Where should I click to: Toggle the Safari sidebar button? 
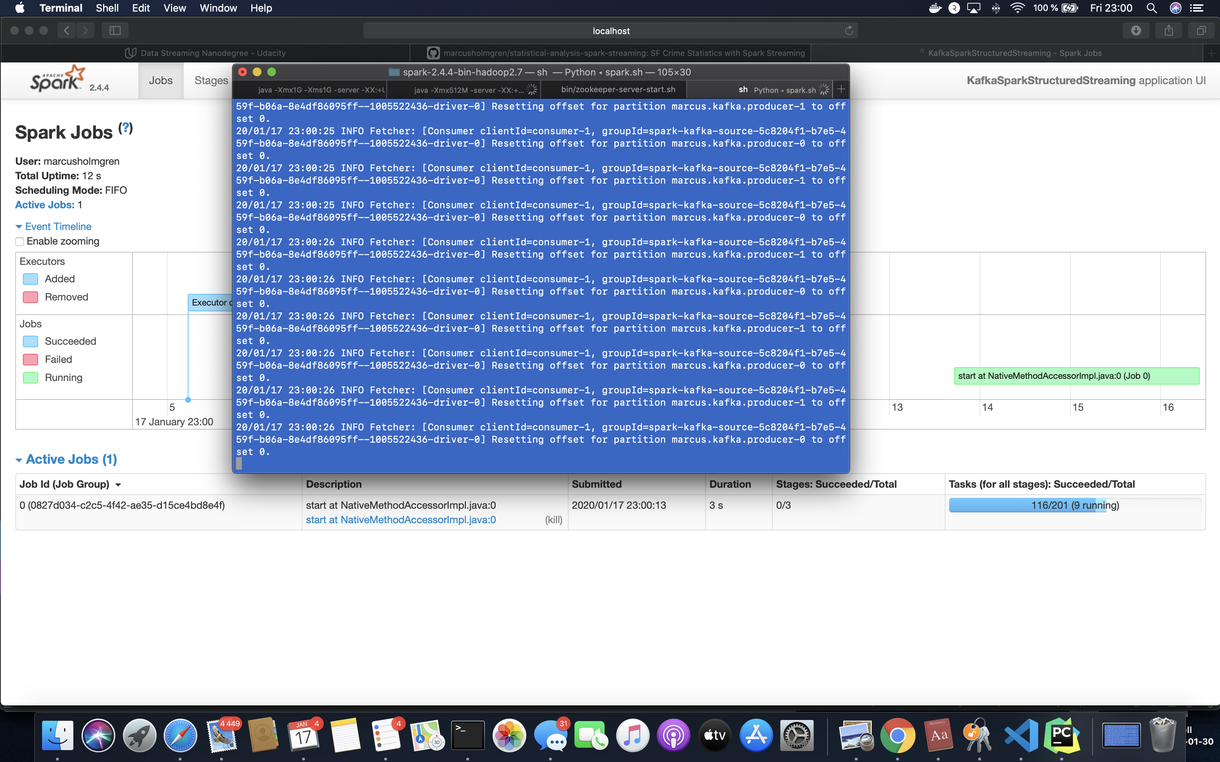point(115,31)
